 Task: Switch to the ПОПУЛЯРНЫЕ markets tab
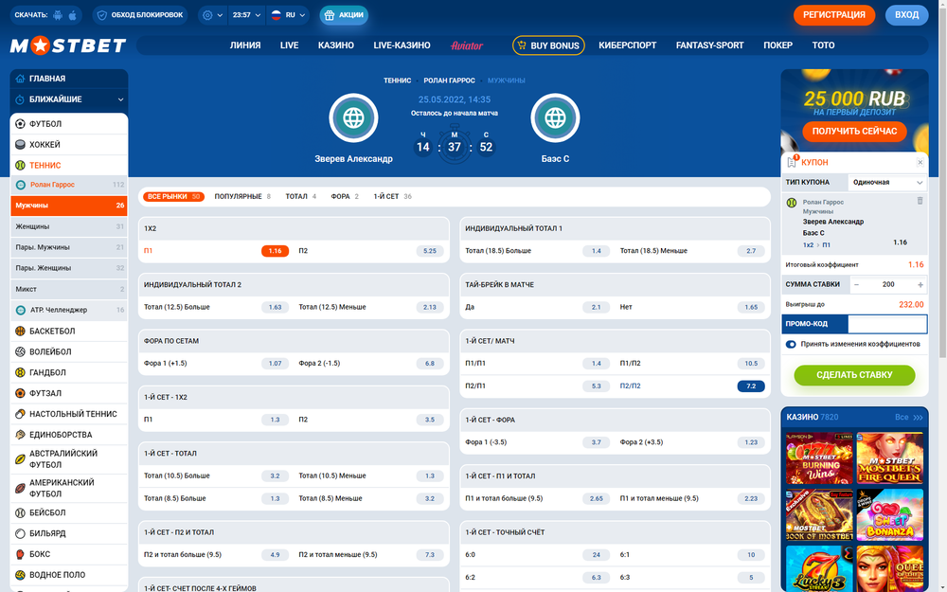[242, 196]
